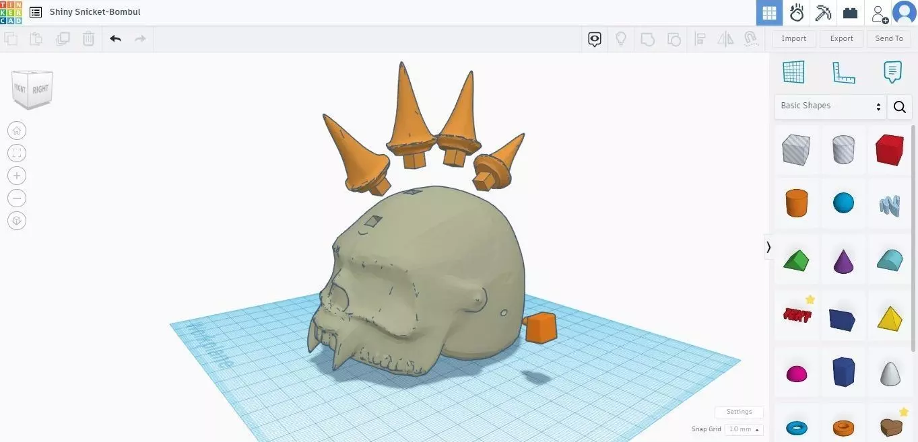Select the Ruler tool

pos(843,72)
